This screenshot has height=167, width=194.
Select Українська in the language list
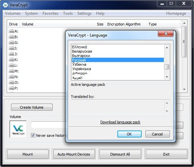81,69
